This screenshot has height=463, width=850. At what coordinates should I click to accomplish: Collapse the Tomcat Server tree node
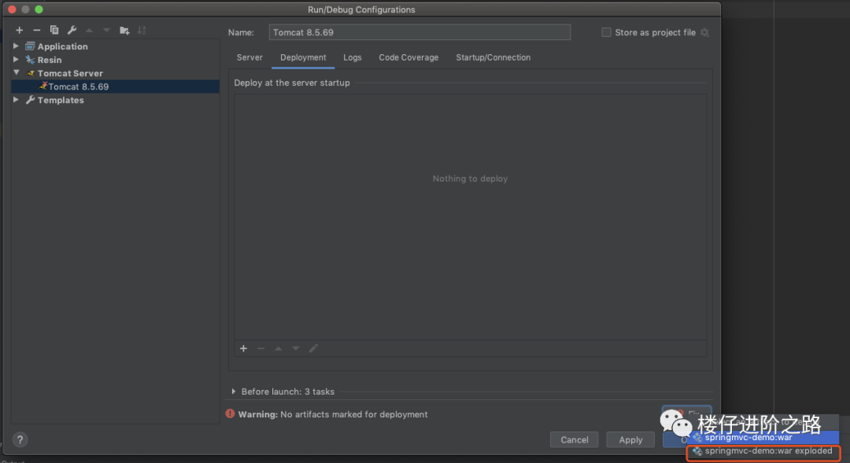click(17, 72)
